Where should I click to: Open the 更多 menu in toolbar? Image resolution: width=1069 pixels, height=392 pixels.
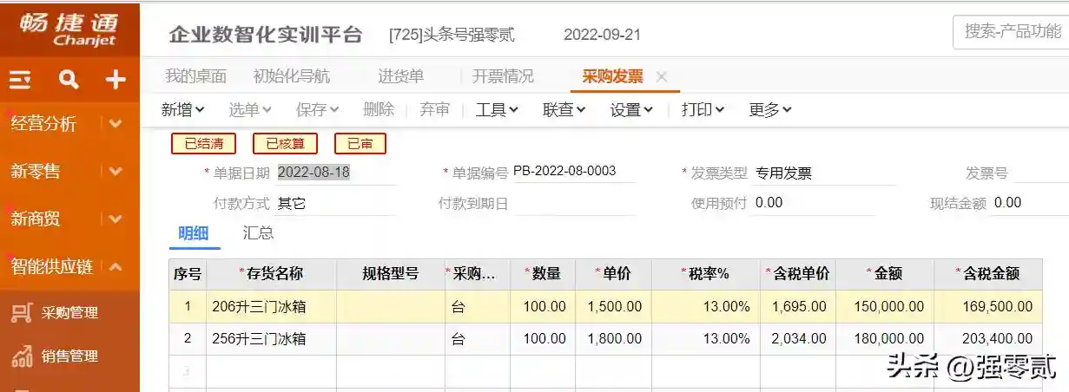pyautogui.click(x=769, y=109)
